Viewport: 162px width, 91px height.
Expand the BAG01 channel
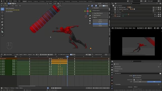(x=1, y=60)
